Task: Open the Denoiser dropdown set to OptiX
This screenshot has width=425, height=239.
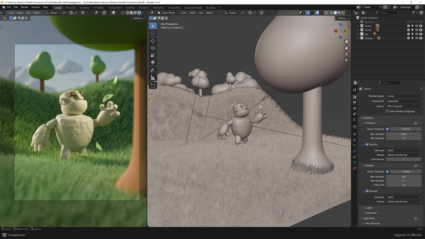Action: pyautogui.click(x=403, y=151)
